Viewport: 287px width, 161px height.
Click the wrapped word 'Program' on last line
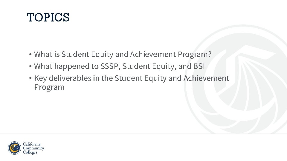[49, 87]
